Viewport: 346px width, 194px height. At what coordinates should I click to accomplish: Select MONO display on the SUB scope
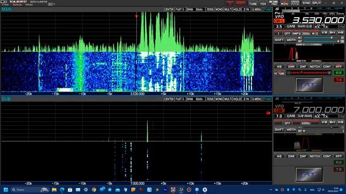tap(219, 99)
